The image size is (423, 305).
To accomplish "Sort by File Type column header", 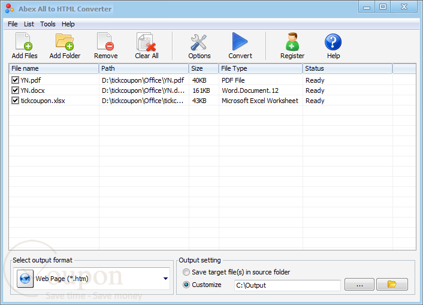I will click(261, 68).
